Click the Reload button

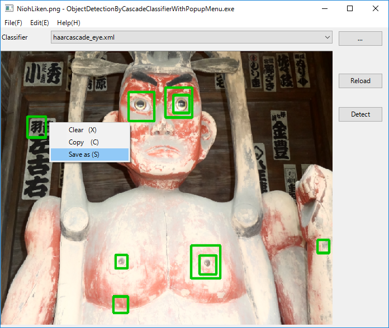(x=360, y=81)
